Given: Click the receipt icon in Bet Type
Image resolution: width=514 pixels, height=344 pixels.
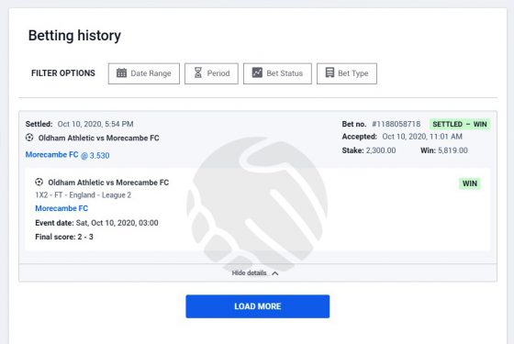Looking at the screenshot, I should coord(330,72).
